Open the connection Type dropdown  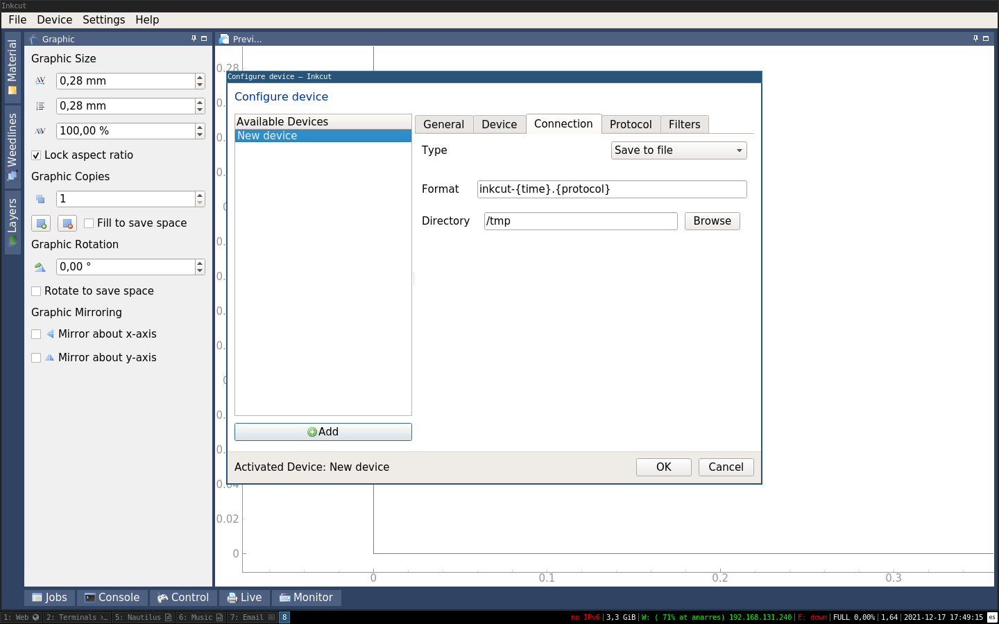click(x=678, y=150)
